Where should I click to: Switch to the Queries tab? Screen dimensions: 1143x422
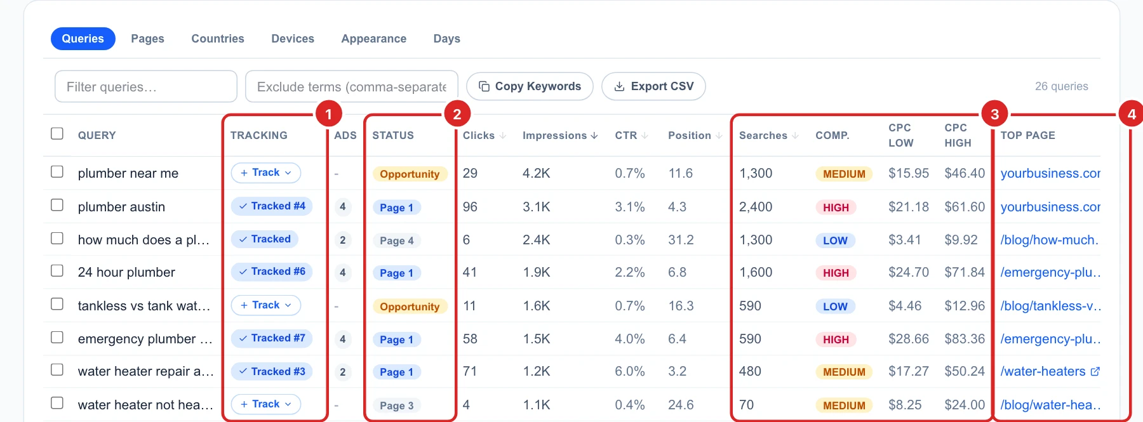pos(83,39)
